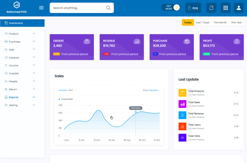The width and height of the screenshot is (247, 163).
Task: Select the This Year tab
Action: (x=237, y=22)
